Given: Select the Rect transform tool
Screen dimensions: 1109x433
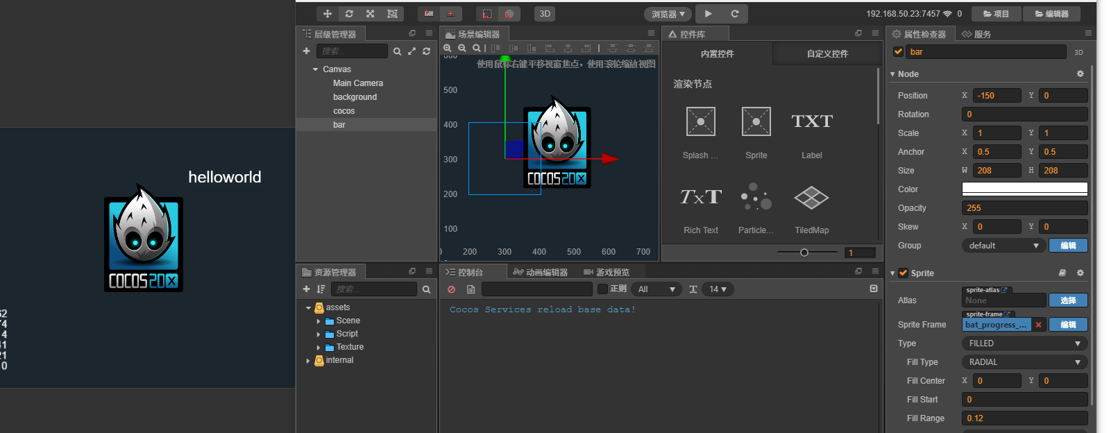Looking at the screenshot, I should [392, 14].
